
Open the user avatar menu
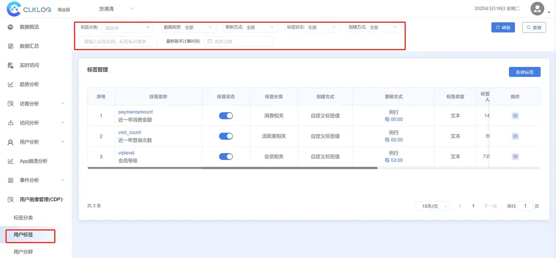point(537,9)
